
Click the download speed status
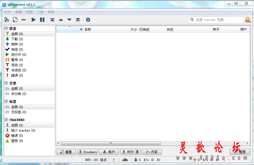pyautogui.click(x=147, y=160)
